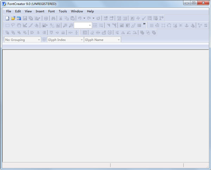Viewport: 211px width, 170px height.
Task: Click the Print icon
Action: [46, 18]
